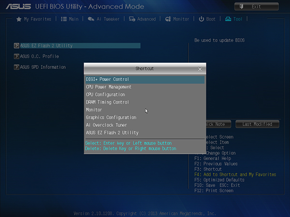
Task: Expand arrow next to ASUS O.C. Profile
Action: (16, 56)
